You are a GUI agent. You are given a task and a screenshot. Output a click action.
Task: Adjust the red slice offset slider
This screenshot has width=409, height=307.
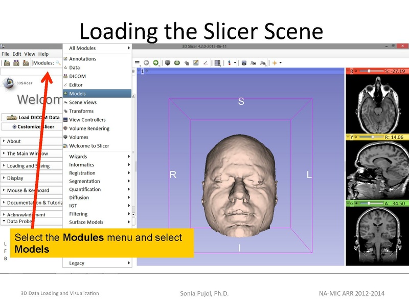pos(372,71)
